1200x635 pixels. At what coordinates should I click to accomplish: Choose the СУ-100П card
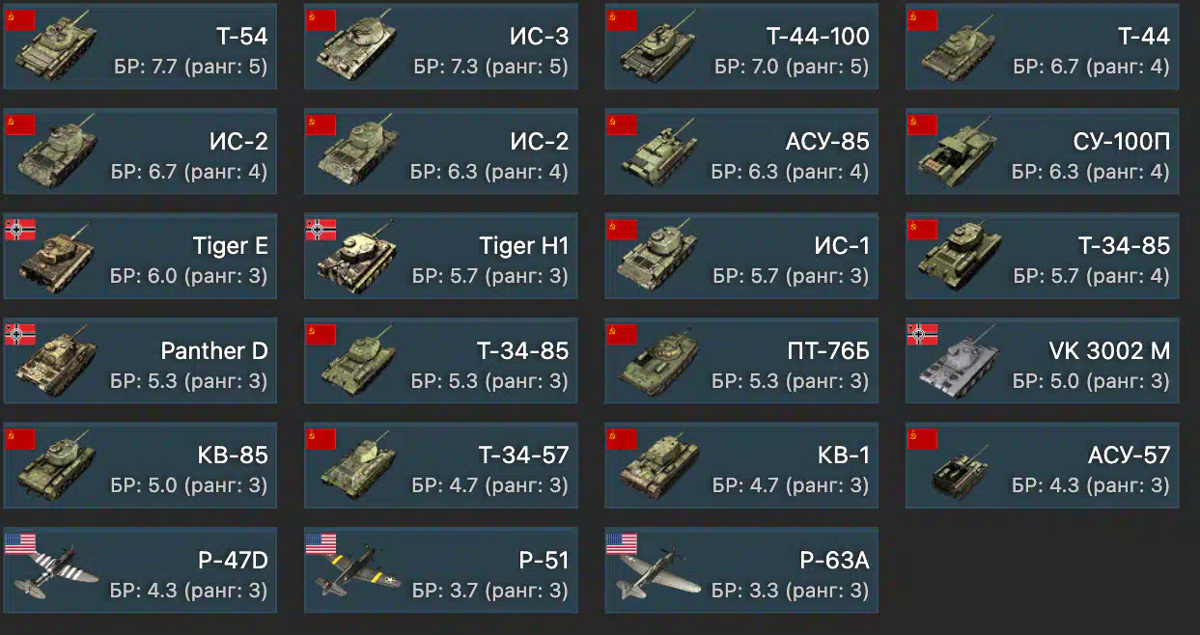[x=1043, y=152]
